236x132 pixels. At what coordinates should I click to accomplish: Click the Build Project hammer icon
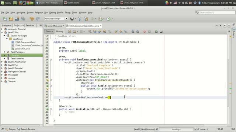click(80, 19)
